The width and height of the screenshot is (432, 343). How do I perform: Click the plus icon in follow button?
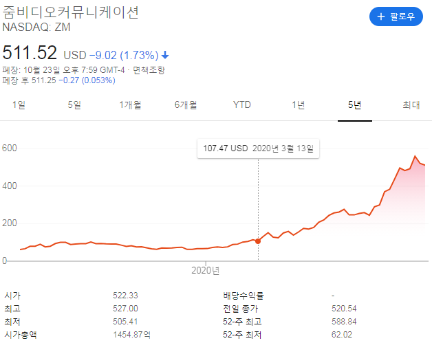pos(381,16)
